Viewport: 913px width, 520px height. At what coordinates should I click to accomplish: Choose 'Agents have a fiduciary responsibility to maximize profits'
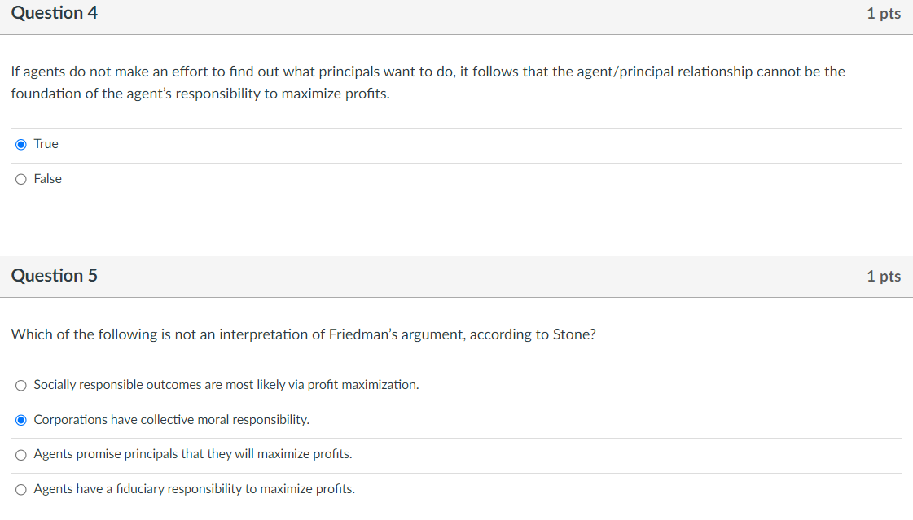pos(20,488)
